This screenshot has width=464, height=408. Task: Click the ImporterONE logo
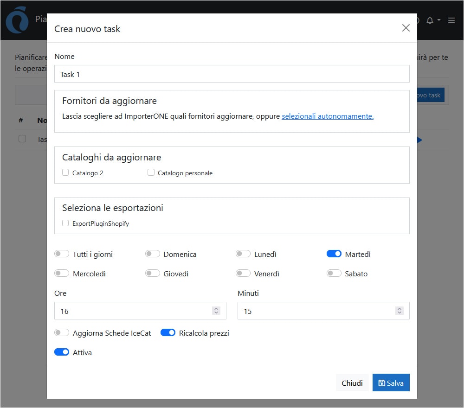pos(17,20)
